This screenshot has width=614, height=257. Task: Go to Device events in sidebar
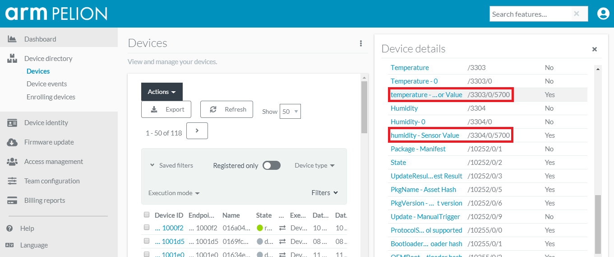tap(46, 84)
